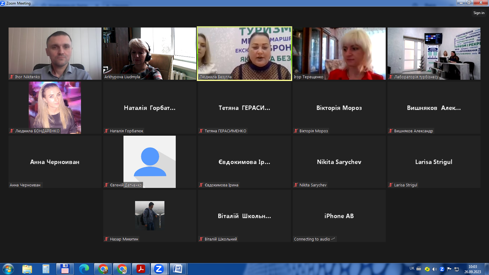Open Zoom from the taskbar
The image size is (489, 275).
[x=159, y=269]
